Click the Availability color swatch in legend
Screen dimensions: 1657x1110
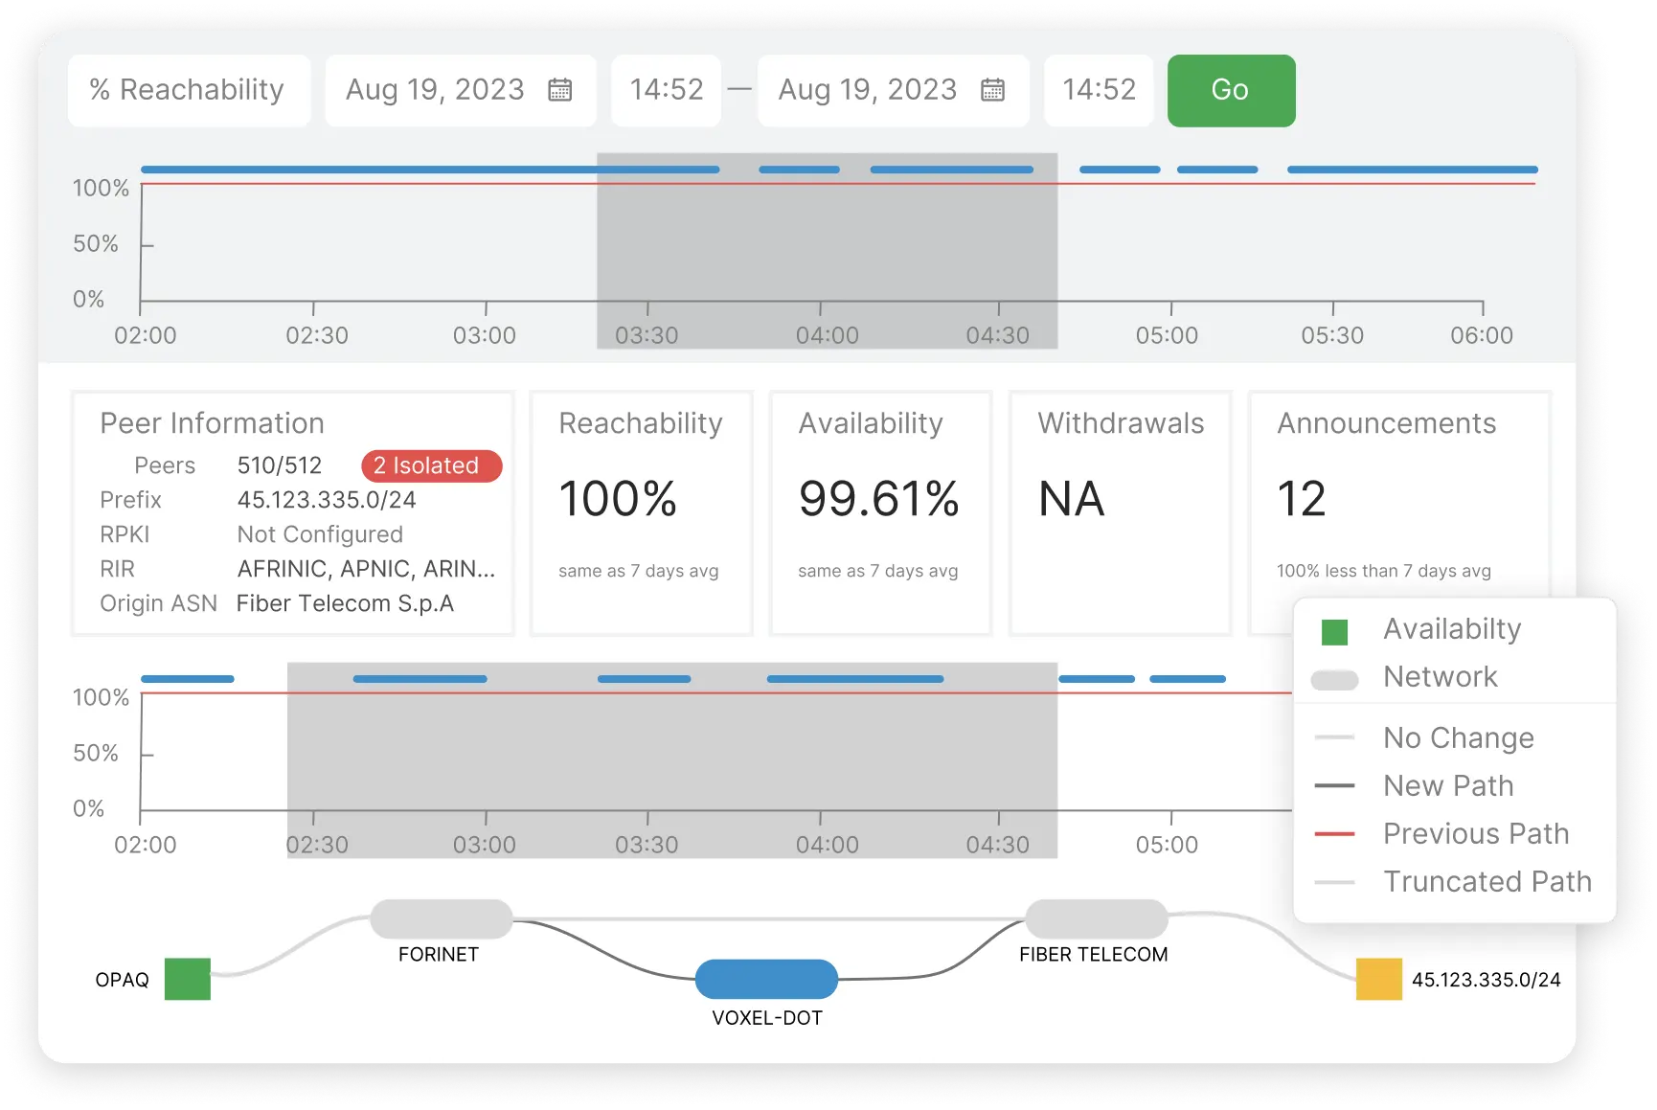pos(1336,628)
